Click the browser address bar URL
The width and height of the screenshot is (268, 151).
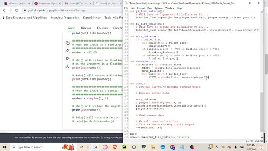[56, 10]
